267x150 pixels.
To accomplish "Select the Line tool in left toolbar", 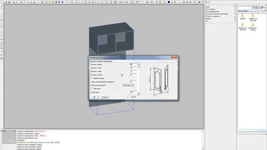I will 2,14.
